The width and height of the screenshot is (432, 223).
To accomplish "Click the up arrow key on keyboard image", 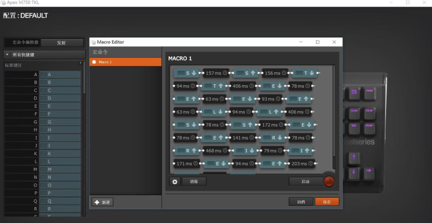I will 354,158.
